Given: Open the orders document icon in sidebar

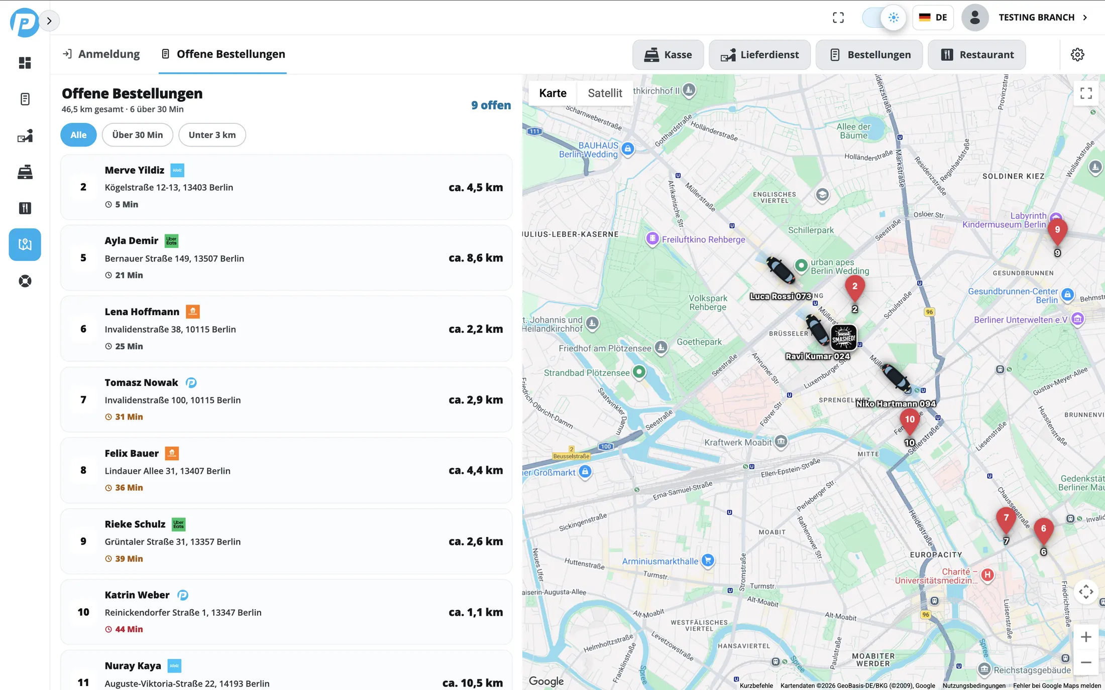Looking at the screenshot, I should [x=25, y=99].
